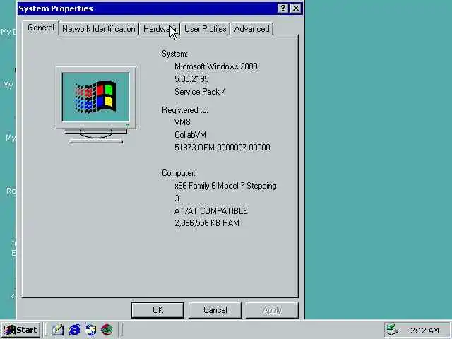
Task: Click the Show Desktop quick launch icon
Action: coord(57,330)
